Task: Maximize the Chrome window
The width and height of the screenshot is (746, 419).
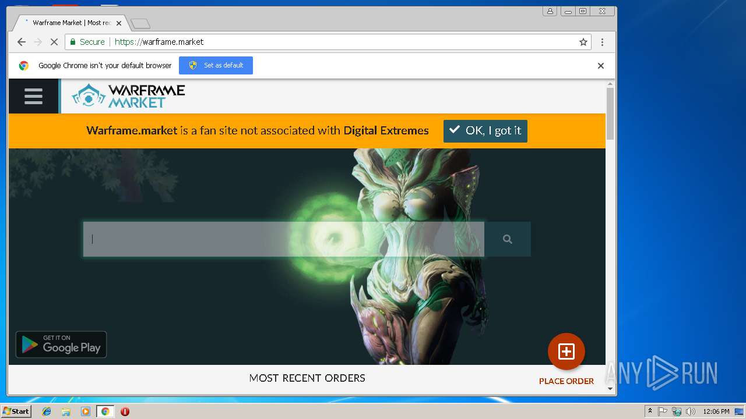Action: 583,11
